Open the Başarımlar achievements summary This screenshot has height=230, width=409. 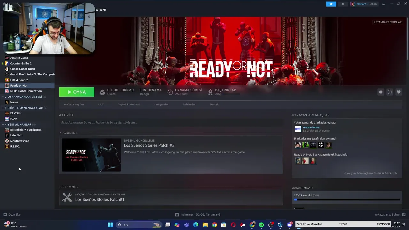pos(224,92)
